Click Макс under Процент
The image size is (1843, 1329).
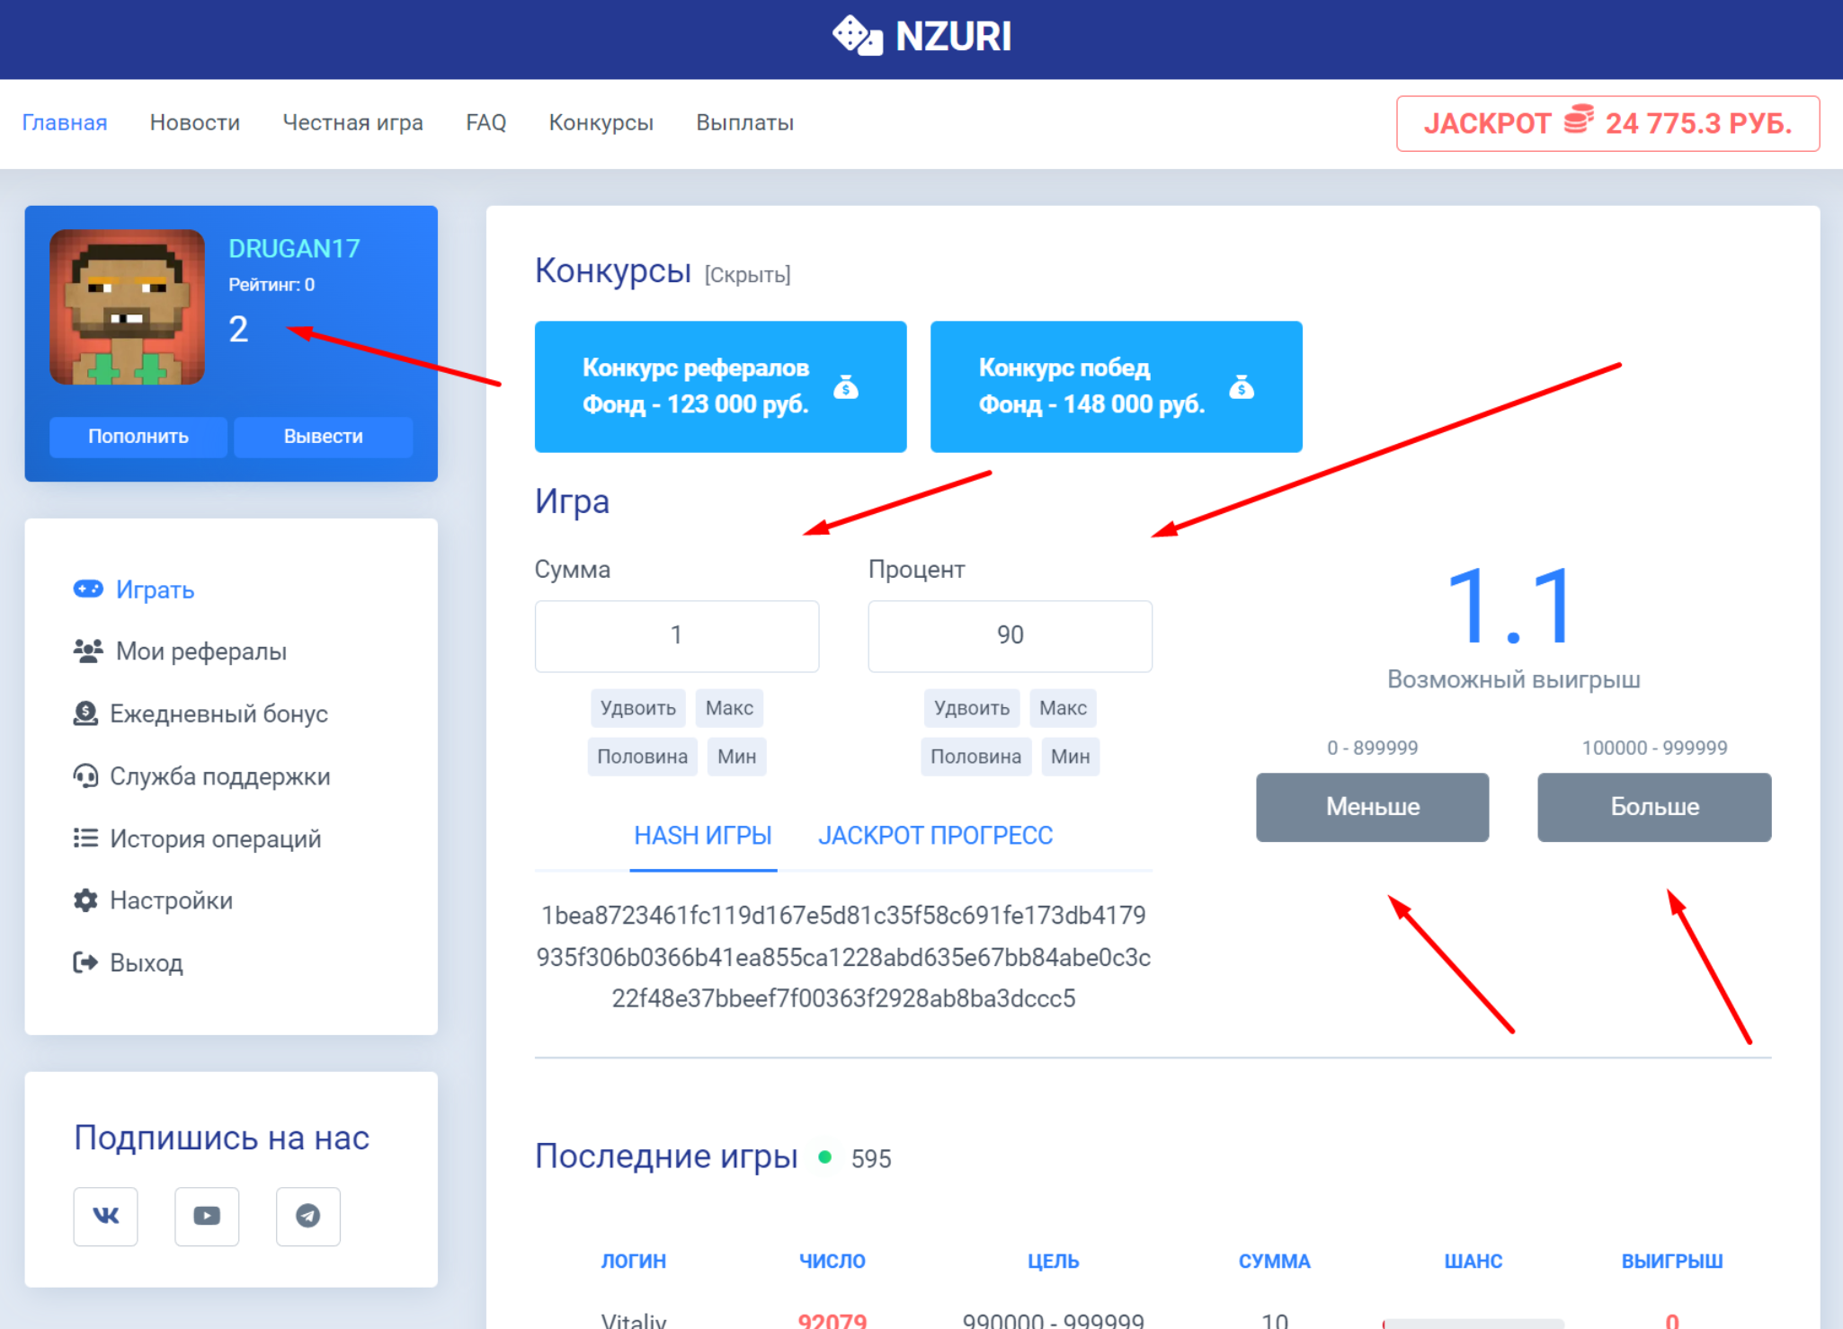[x=1063, y=708]
